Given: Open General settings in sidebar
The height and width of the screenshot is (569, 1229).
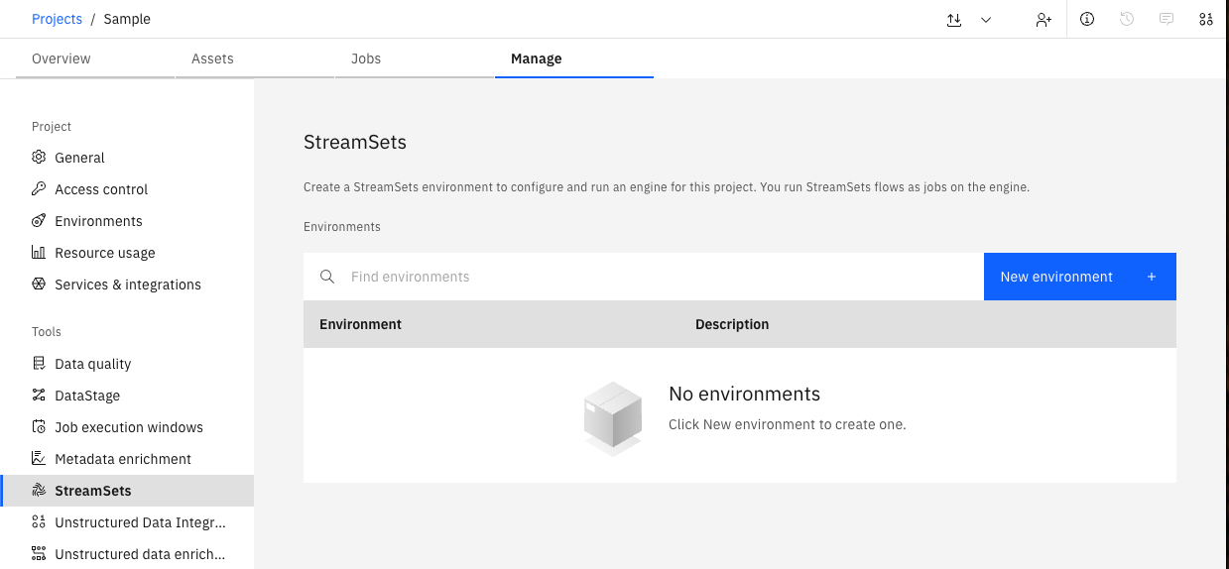Looking at the screenshot, I should 127,158.
